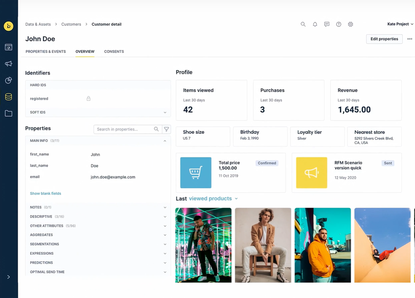Open the help question mark icon

[x=339, y=24]
